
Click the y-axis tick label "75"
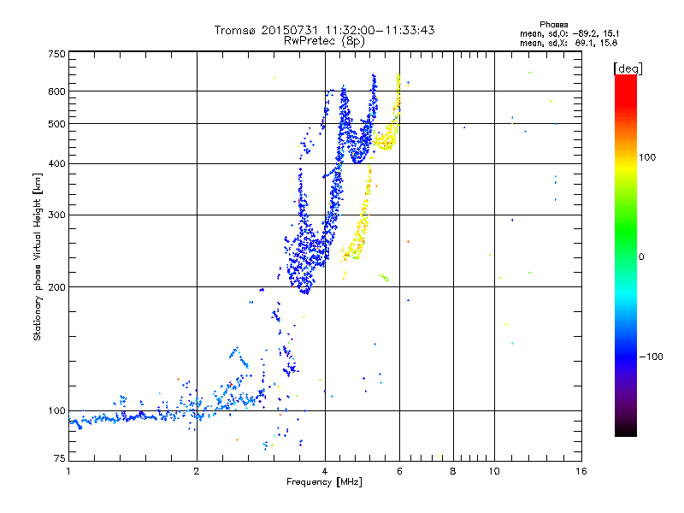(x=60, y=458)
